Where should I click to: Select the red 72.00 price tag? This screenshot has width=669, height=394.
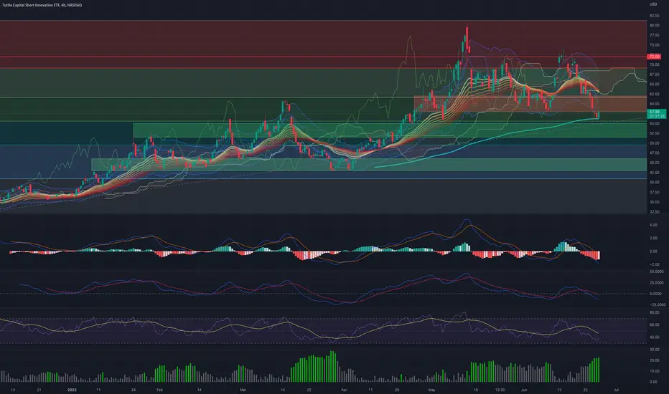point(654,57)
